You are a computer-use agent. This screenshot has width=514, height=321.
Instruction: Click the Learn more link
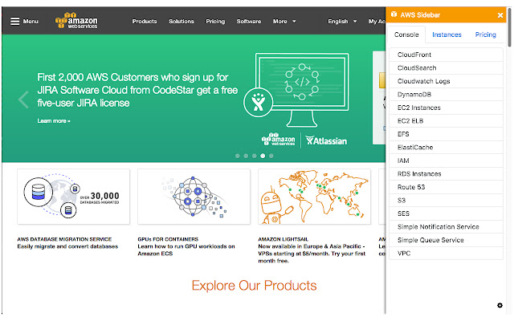tap(54, 121)
